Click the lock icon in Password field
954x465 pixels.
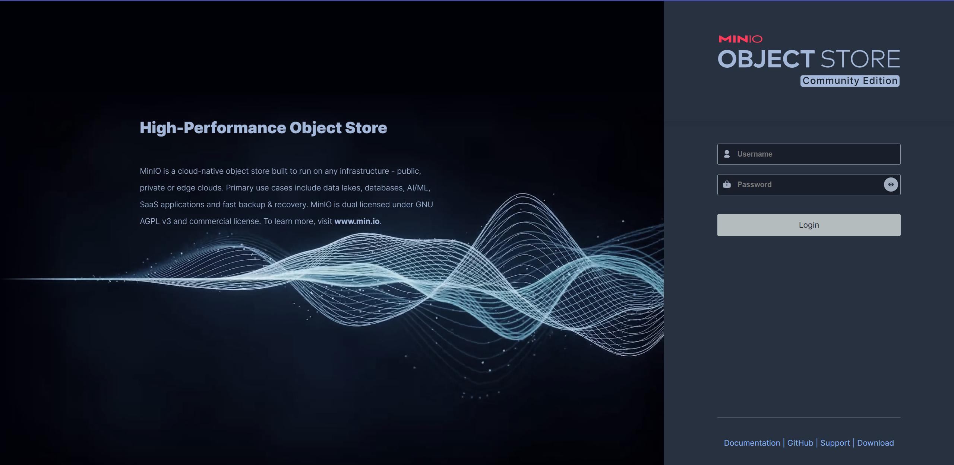(727, 185)
